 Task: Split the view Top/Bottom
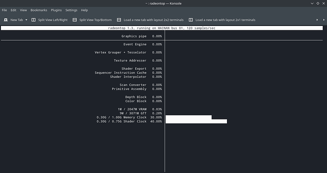96,20
